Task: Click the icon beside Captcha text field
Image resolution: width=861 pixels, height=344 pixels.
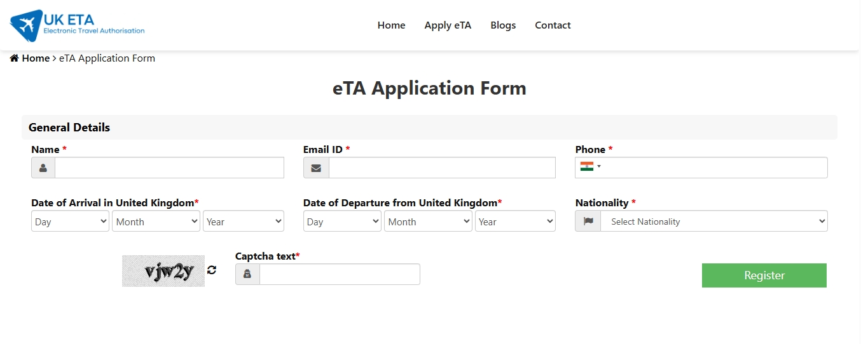Action: [x=247, y=274]
